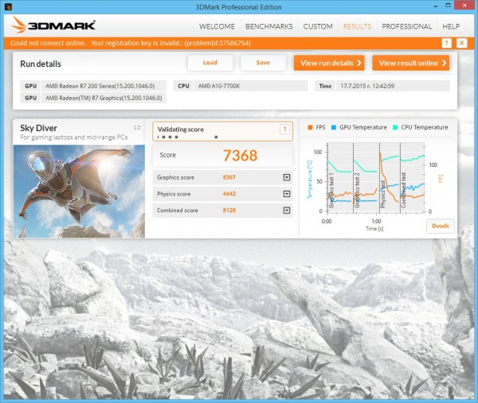The image size is (478, 403).
Task: Click the 'Could not connect online' message
Action: [x=48, y=43]
